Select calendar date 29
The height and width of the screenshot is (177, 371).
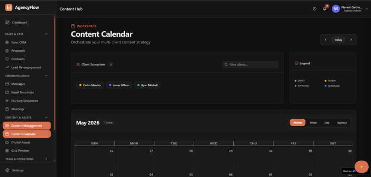point(231,151)
